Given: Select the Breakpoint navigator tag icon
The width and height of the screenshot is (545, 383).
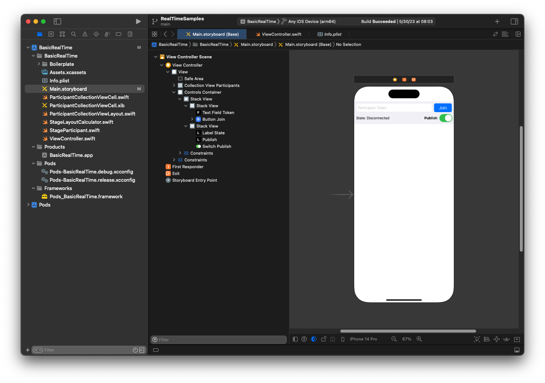Looking at the screenshot, I should point(119,34).
